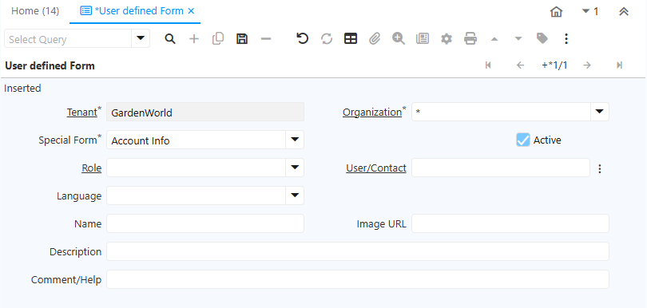The image size is (647, 308).
Task: Click the Image URL input field
Action: coord(510,223)
